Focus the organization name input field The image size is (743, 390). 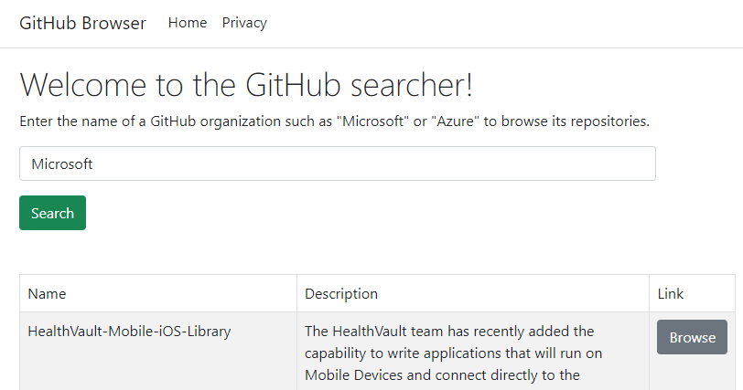click(338, 164)
